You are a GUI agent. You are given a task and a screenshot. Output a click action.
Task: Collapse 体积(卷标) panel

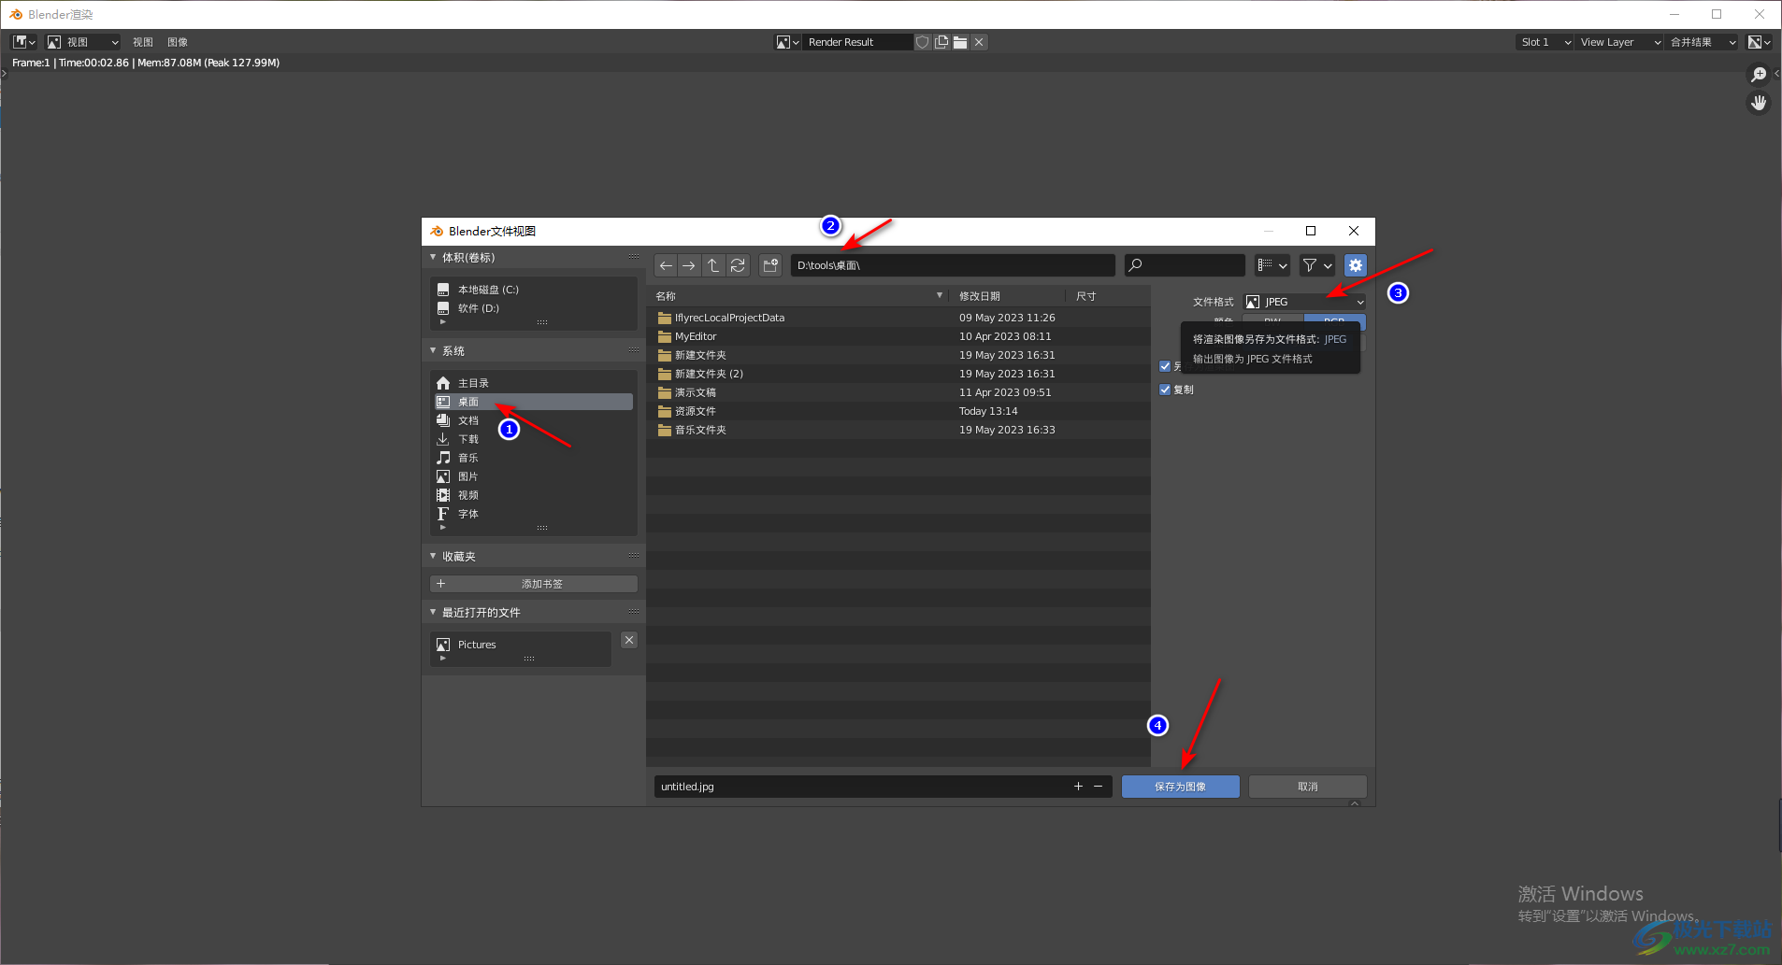[x=433, y=257]
